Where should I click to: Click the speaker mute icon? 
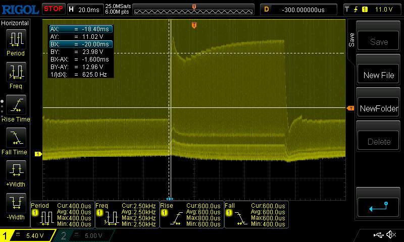pos(391,235)
